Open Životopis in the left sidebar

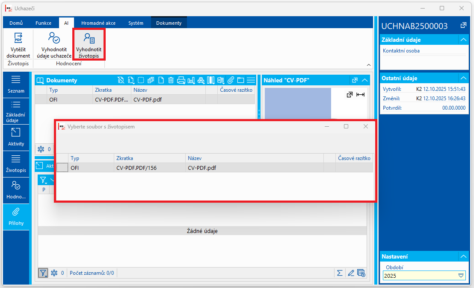point(16,164)
